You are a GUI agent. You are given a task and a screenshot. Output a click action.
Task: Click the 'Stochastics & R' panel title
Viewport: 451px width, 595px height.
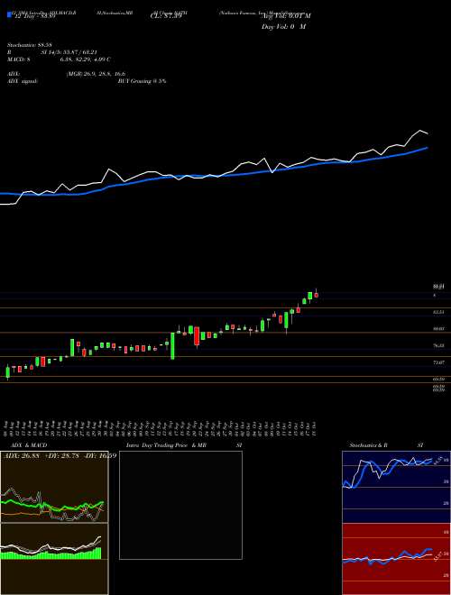pos(368,445)
